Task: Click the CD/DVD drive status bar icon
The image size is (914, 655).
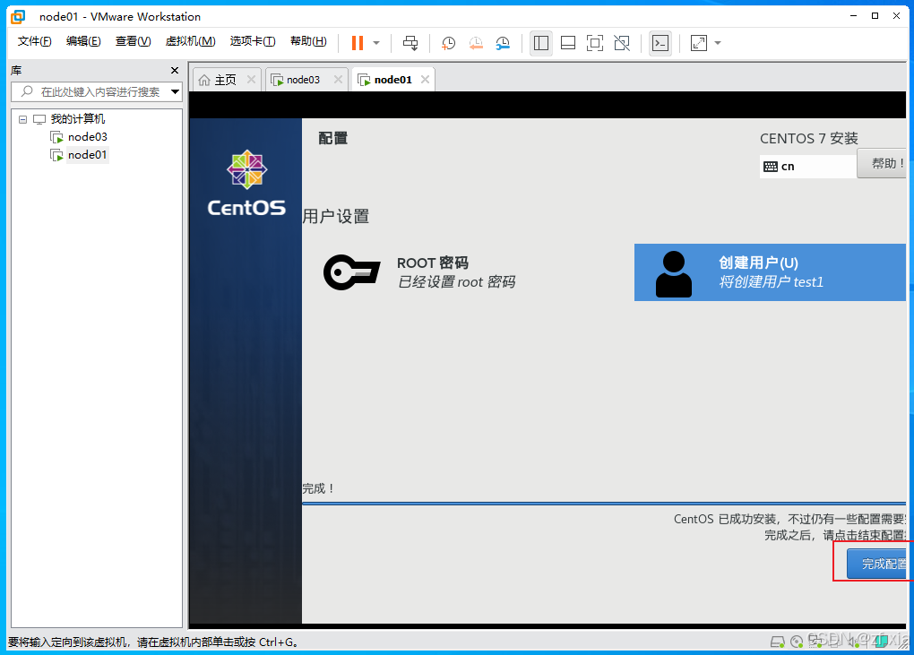Action: [797, 642]
